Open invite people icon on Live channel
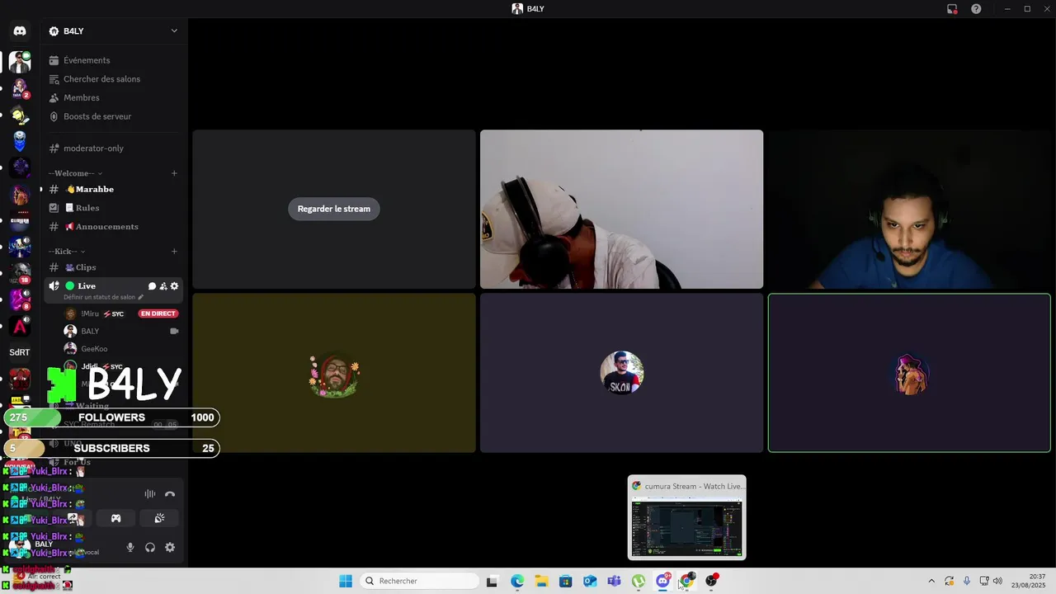The width and height of the screenshot is (1056, 594). (163, 286)
